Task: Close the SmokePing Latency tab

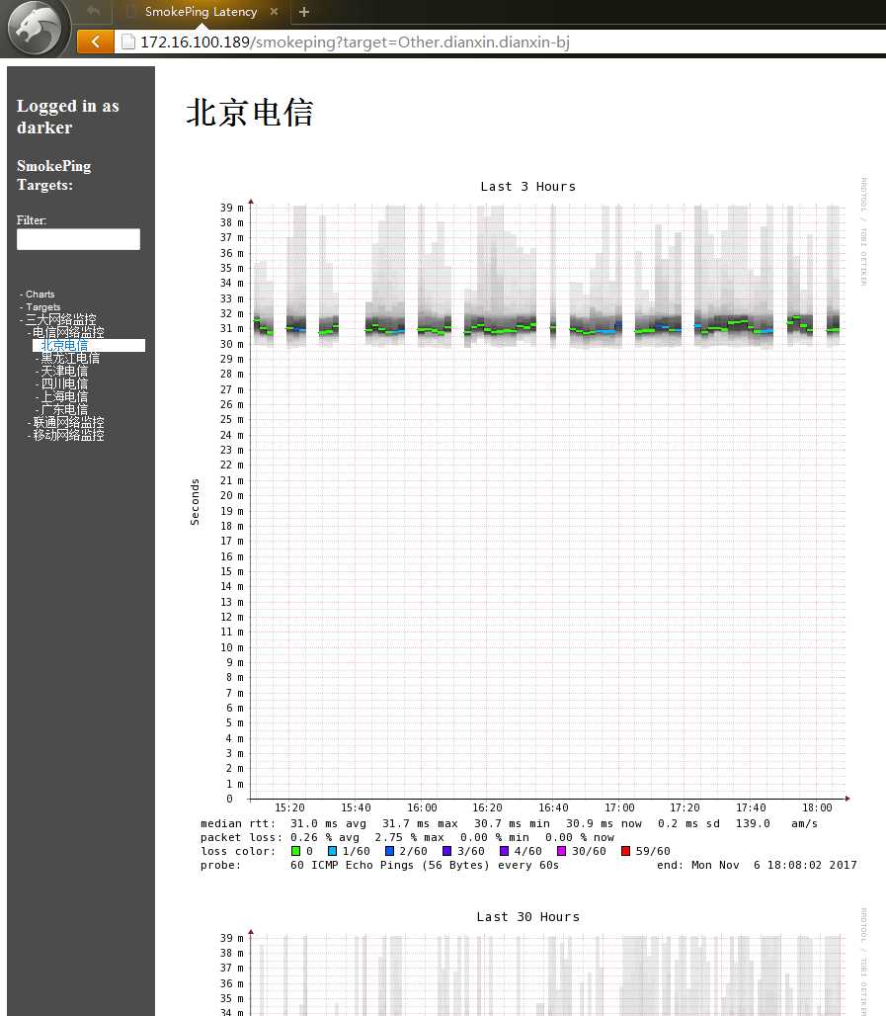Action: [274, 12]
